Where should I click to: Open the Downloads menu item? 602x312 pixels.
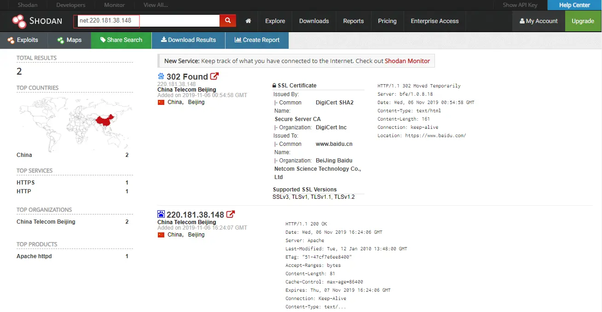(314, 21)
